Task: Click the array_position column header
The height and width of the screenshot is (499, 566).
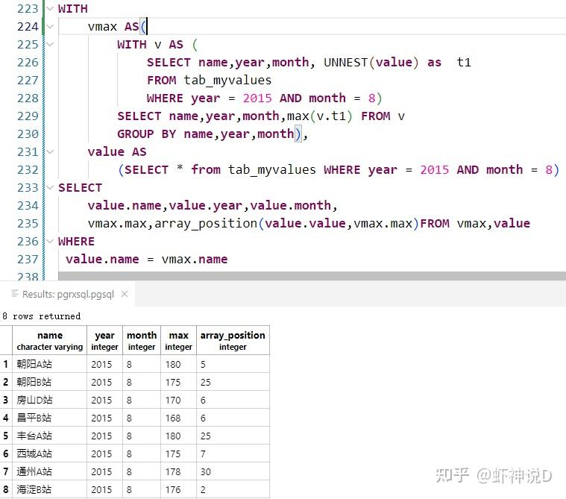Action: click(233, 340)
